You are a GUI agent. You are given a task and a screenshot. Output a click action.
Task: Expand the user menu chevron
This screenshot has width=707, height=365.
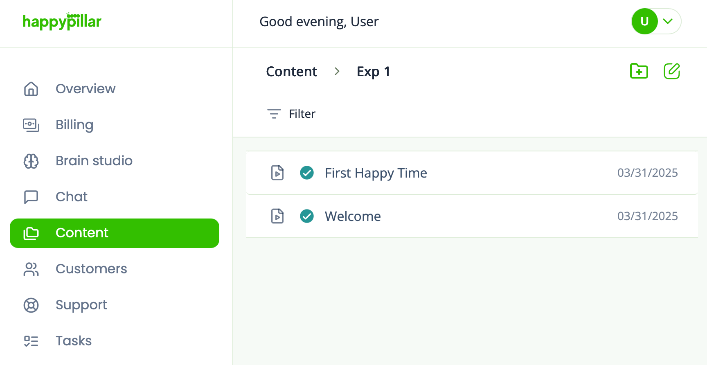(x=668, y=21)
